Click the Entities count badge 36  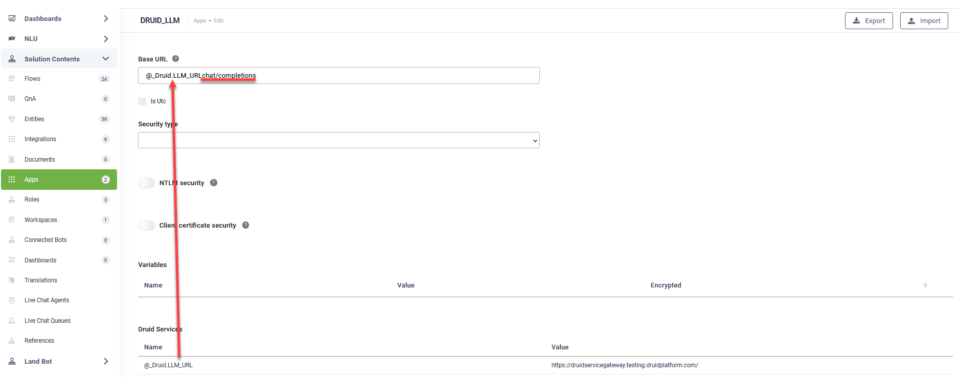[104, 119]
